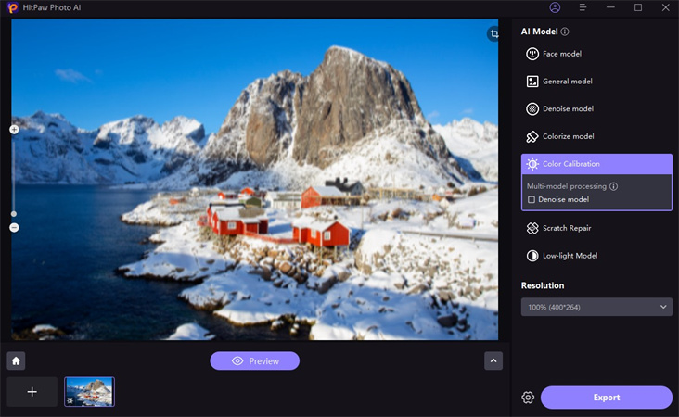Screen dimensions: 679x417
Task: Select the General model icon
Action: (x=532, y=82)
